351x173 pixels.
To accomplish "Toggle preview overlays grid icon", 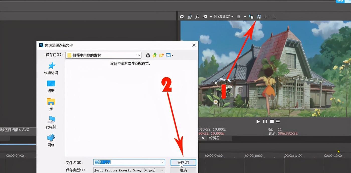I will pos(238,17).
